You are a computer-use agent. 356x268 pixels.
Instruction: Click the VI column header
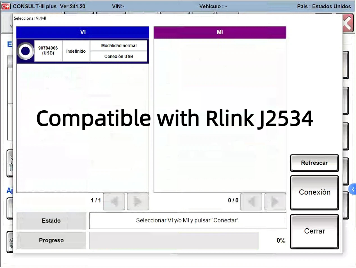(x=83, y=32)
